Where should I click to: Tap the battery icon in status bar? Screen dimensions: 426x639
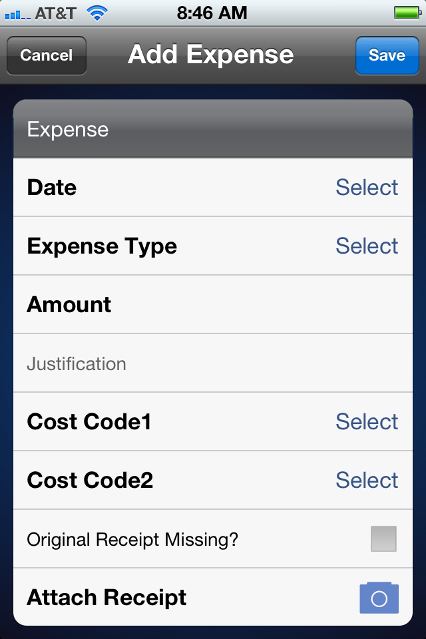point(407,13)
